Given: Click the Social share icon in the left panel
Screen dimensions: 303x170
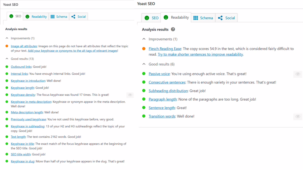Looking at the screenshot, I should [x=73, y=17].
